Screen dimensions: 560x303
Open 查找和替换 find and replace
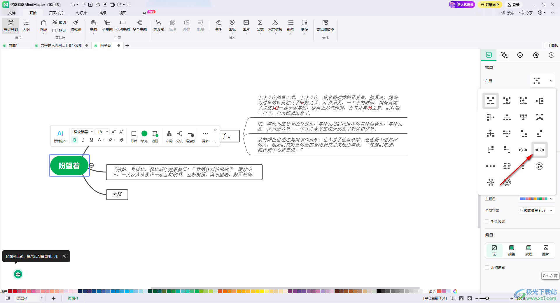(x=325, y=26)
